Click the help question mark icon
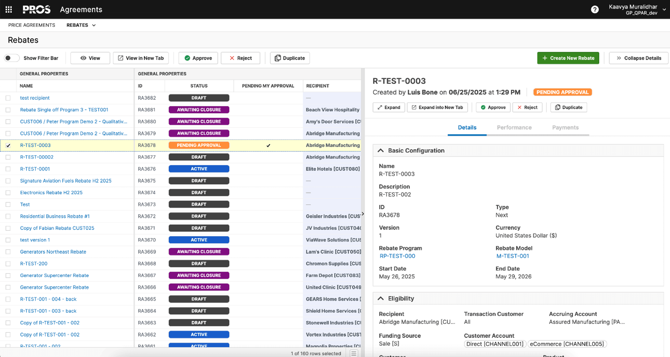The image size is (670, 357). pyautogui.click(x=595, y=9)
